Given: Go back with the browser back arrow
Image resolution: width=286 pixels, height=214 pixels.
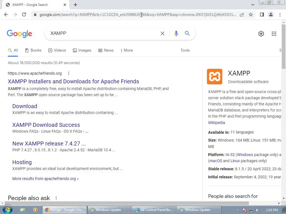Looking at the screenshot, I should click(6, 14).
